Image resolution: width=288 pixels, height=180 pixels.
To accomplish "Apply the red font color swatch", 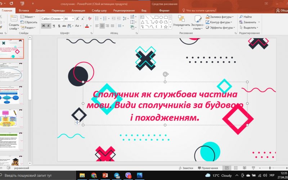I will click(87, 26).
